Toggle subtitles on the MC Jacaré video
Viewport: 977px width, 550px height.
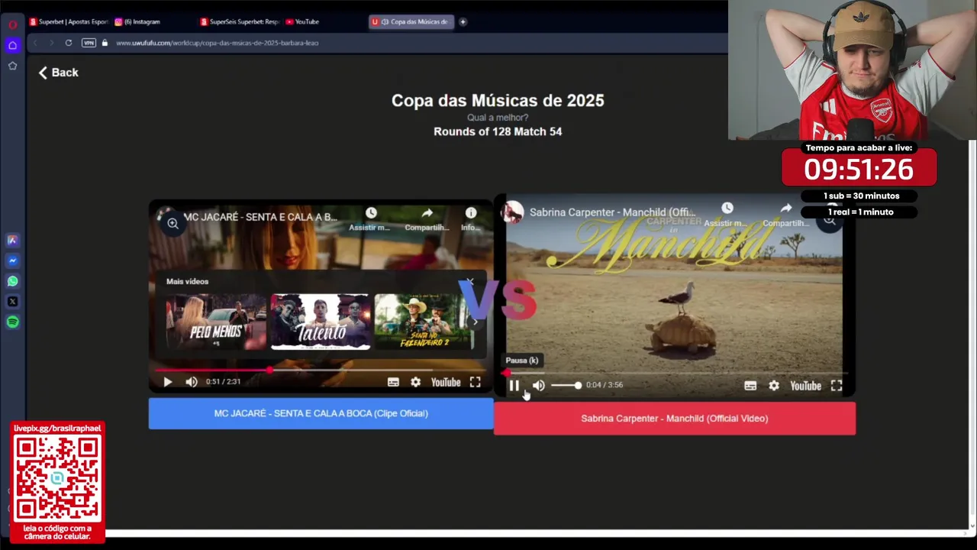tap(393, 382)
